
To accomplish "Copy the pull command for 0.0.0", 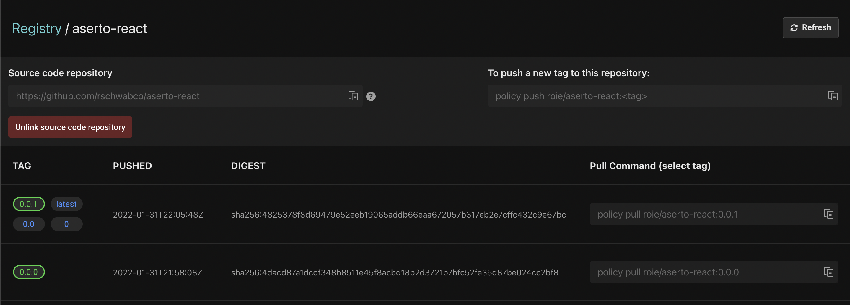I will (x=828, y=272).
